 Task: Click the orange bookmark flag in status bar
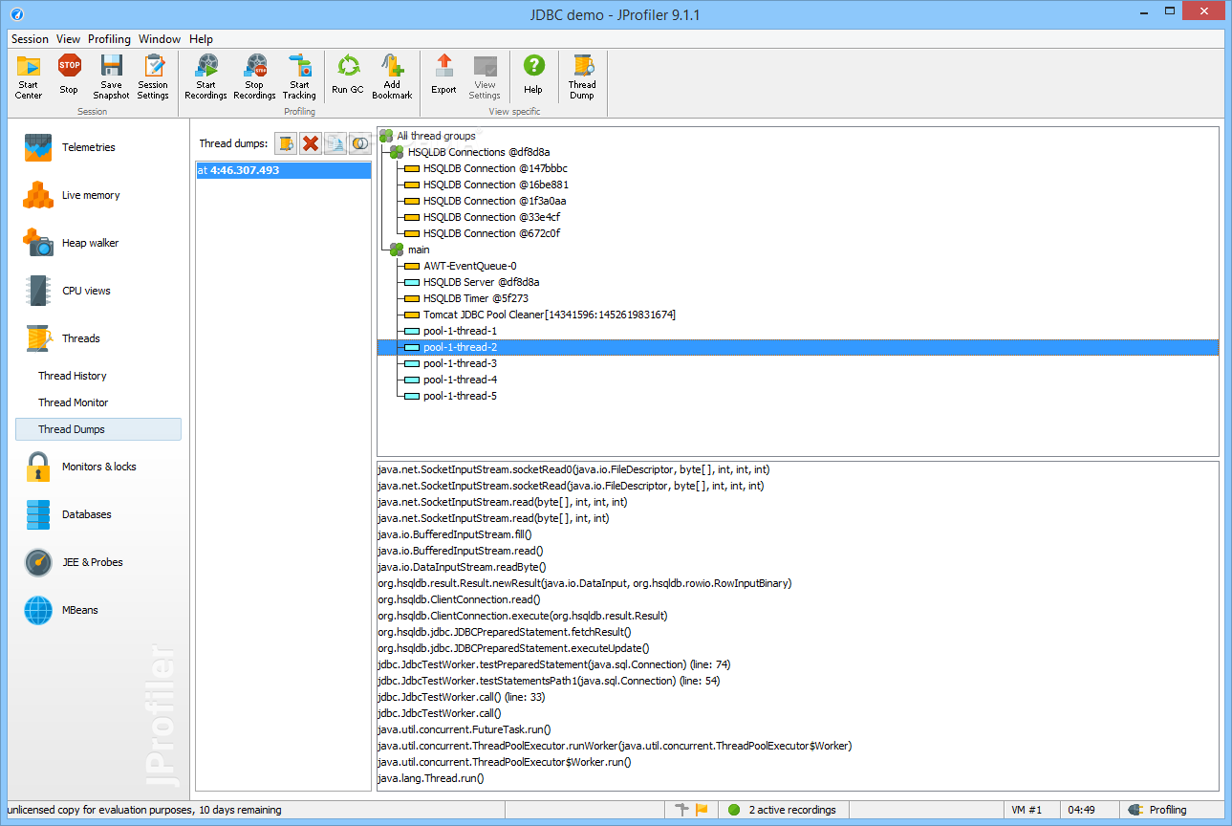point(702,810)
